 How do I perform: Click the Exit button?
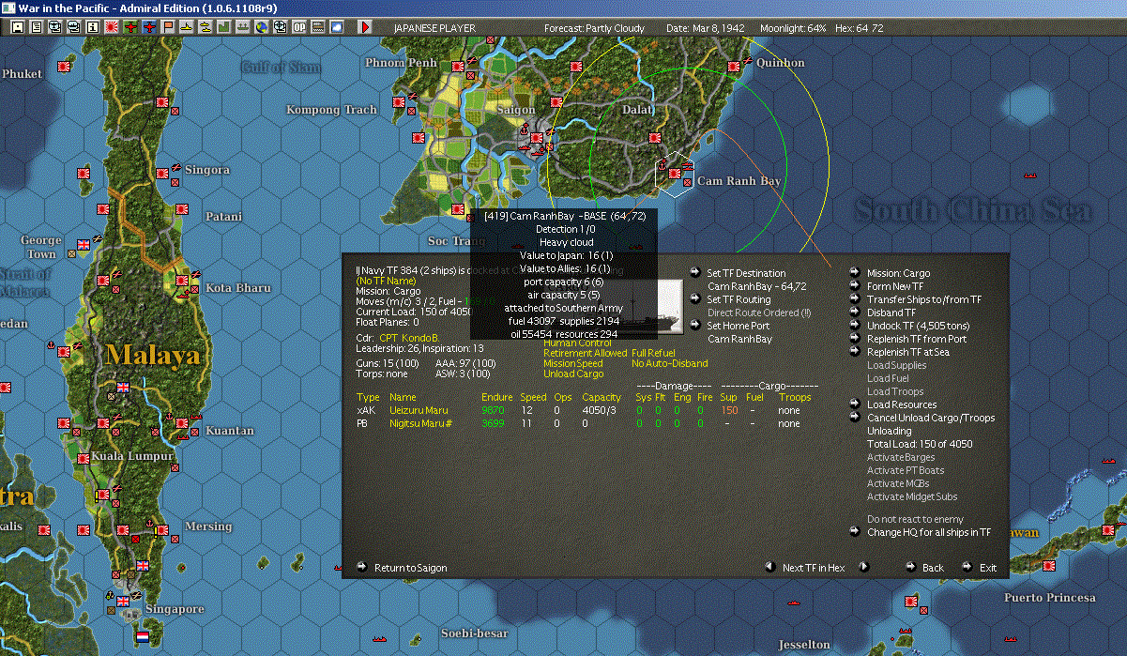[988, 568]
